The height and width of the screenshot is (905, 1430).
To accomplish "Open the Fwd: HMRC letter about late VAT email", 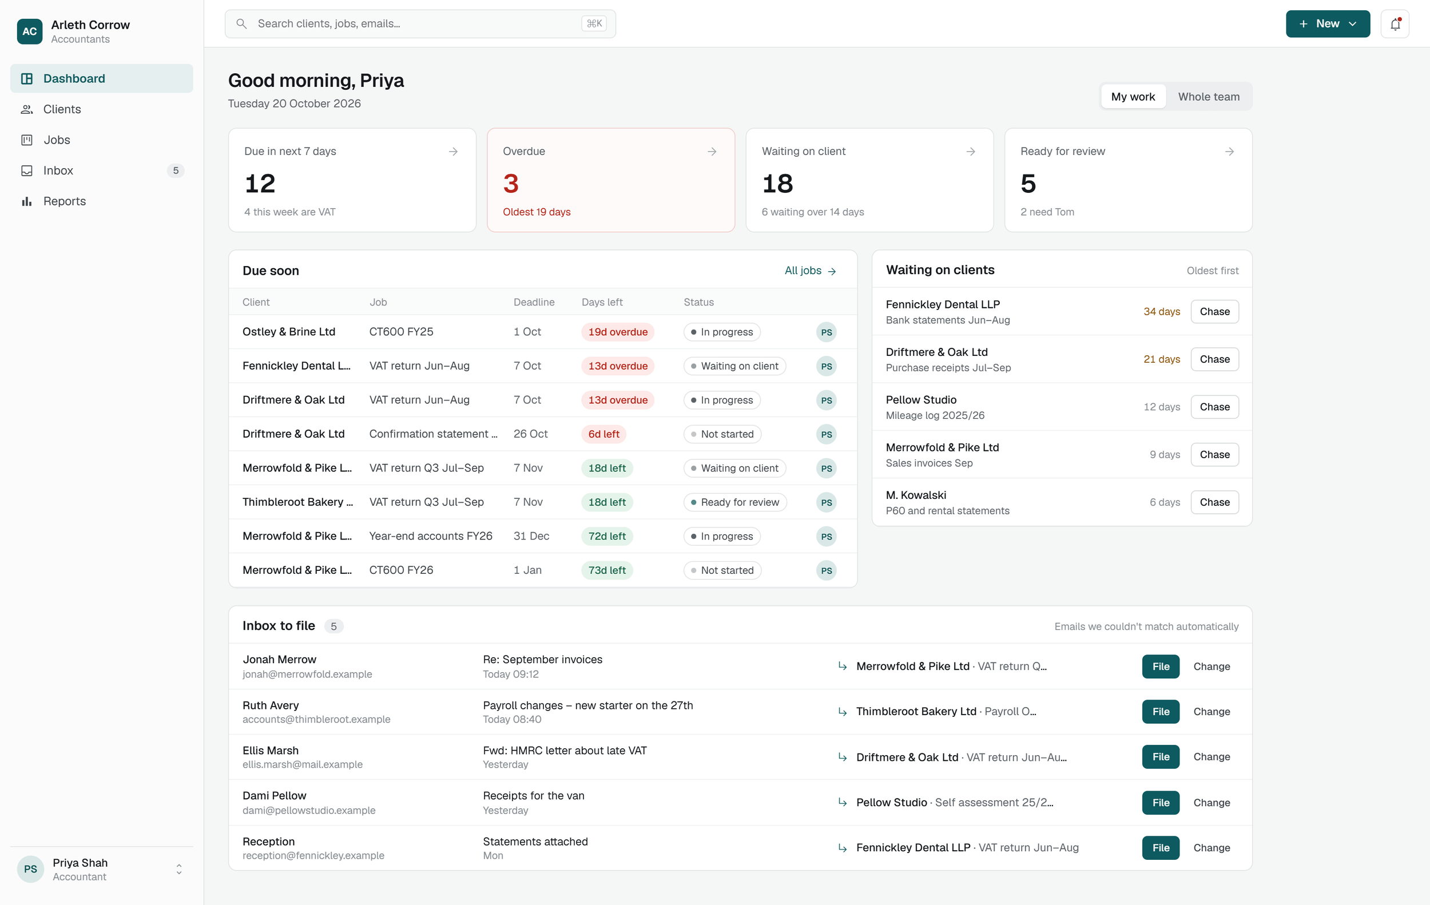I will click(564, 751).
